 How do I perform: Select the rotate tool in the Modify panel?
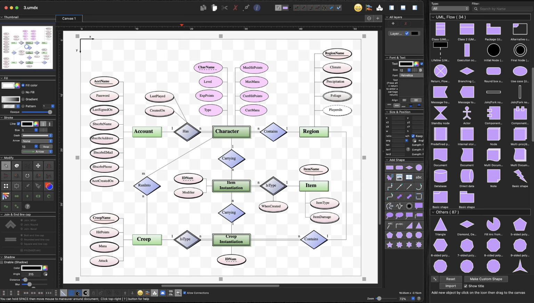tap(27, 176)
